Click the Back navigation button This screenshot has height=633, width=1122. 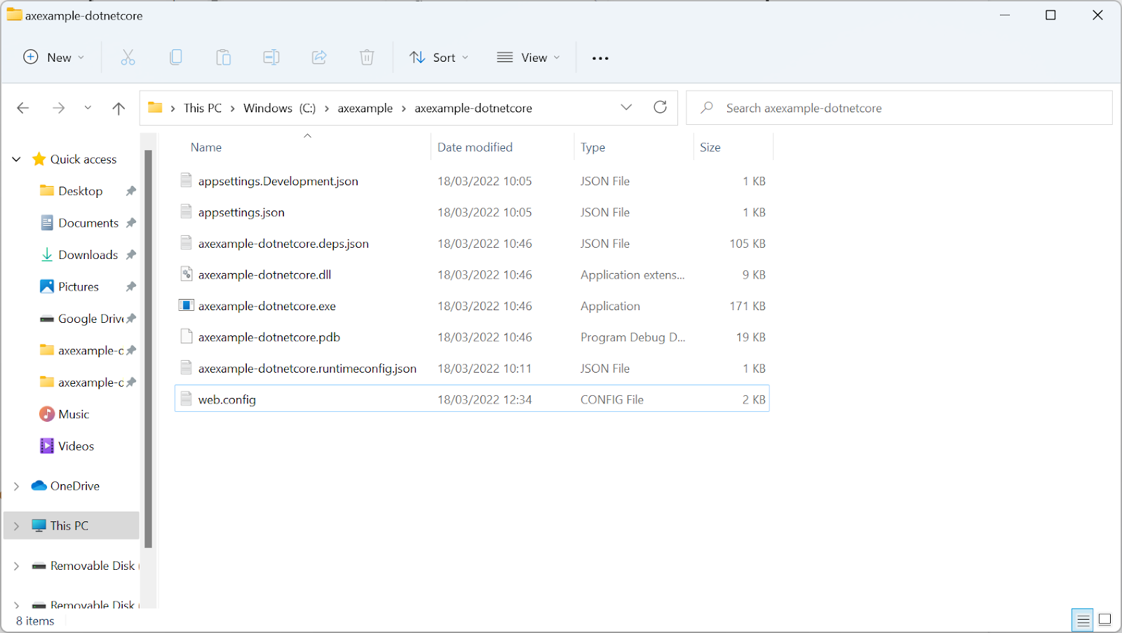[22, 107]
